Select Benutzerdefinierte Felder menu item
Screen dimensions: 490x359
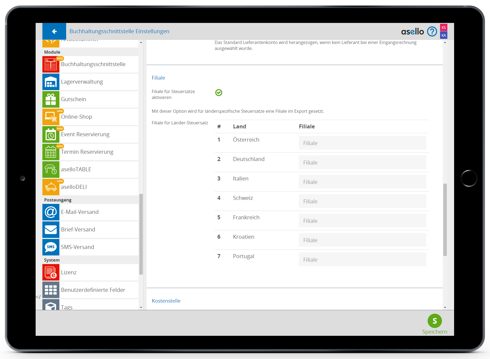[93, 290]
